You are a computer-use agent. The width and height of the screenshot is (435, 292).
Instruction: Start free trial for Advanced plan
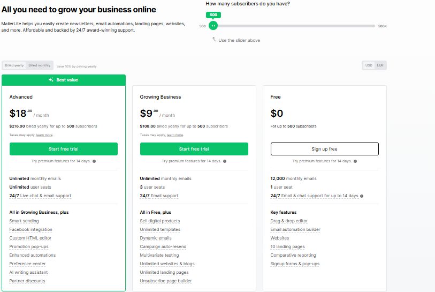click(64, 149)
